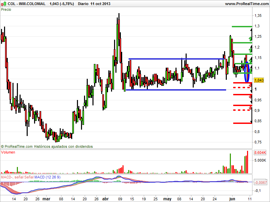Click the Históricos ajustados con dividendos notice
This screenshot has width=270, height=202.
click(x=63, y=146)
